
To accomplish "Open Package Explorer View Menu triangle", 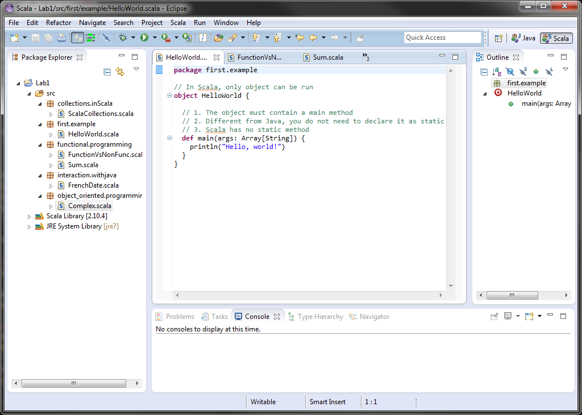I will click(136, 69).
